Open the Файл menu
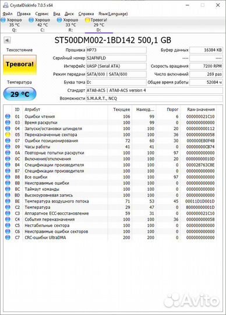 click(8, 14)
